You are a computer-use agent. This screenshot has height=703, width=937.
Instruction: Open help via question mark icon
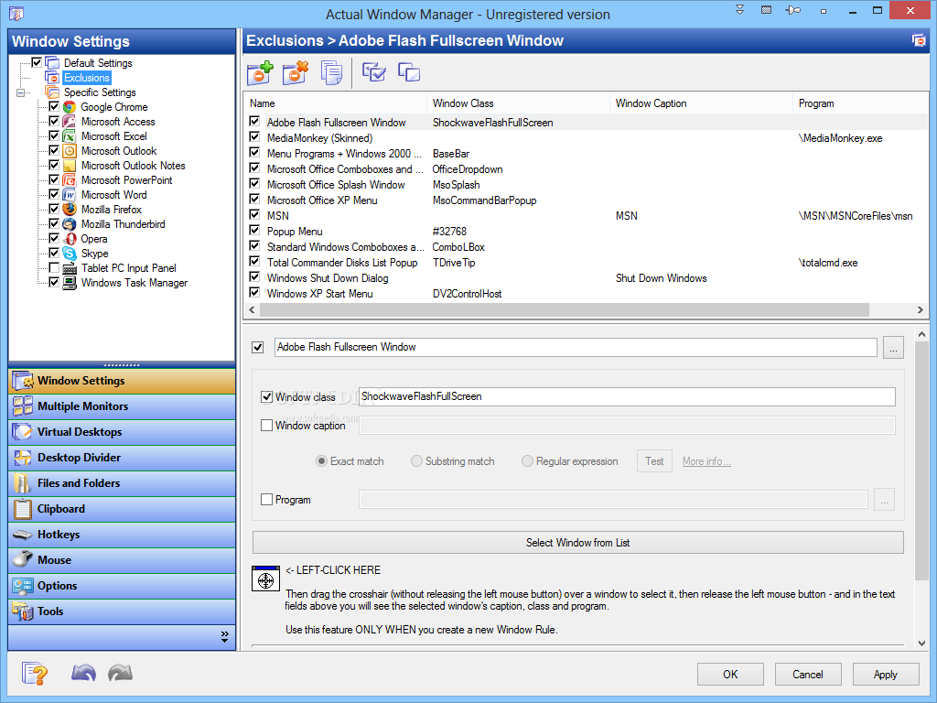[x=35, y=674]
